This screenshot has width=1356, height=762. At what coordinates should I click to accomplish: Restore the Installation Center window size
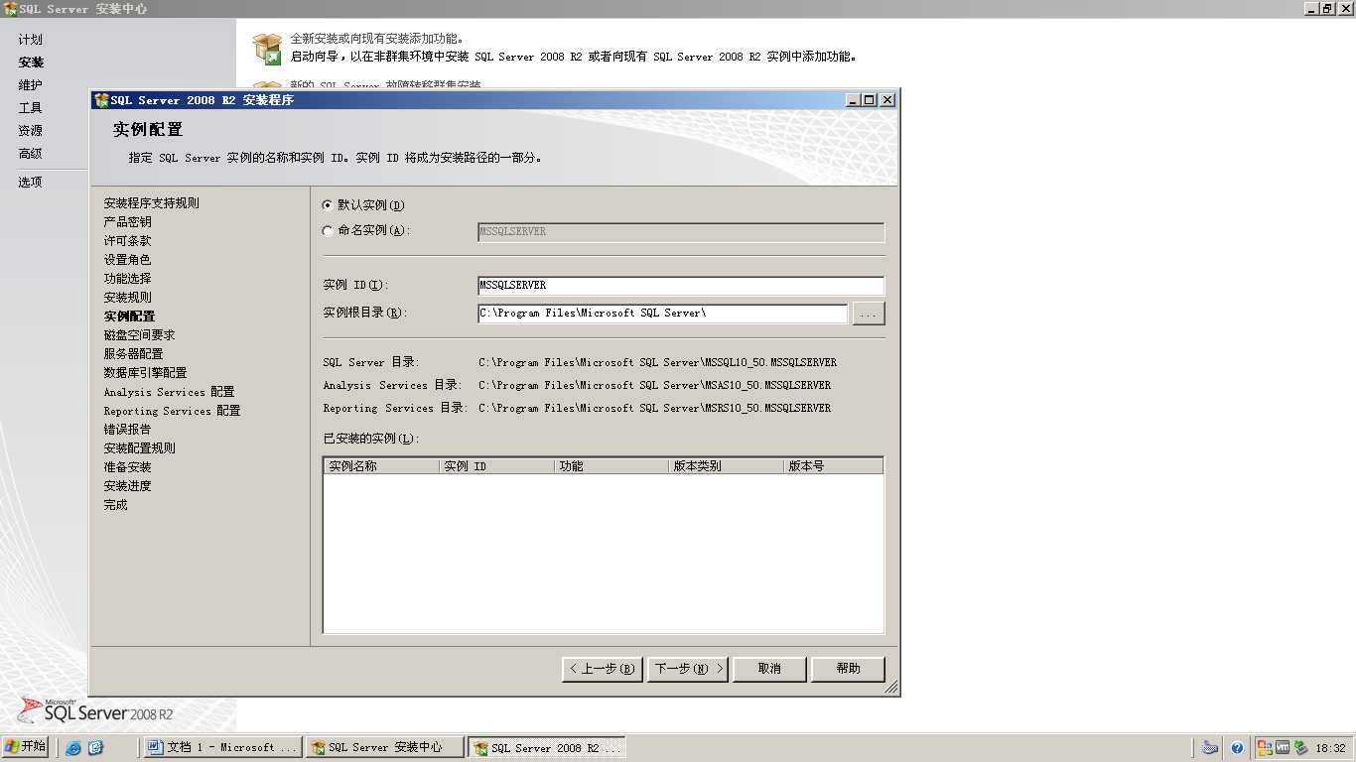point(1328,8)
